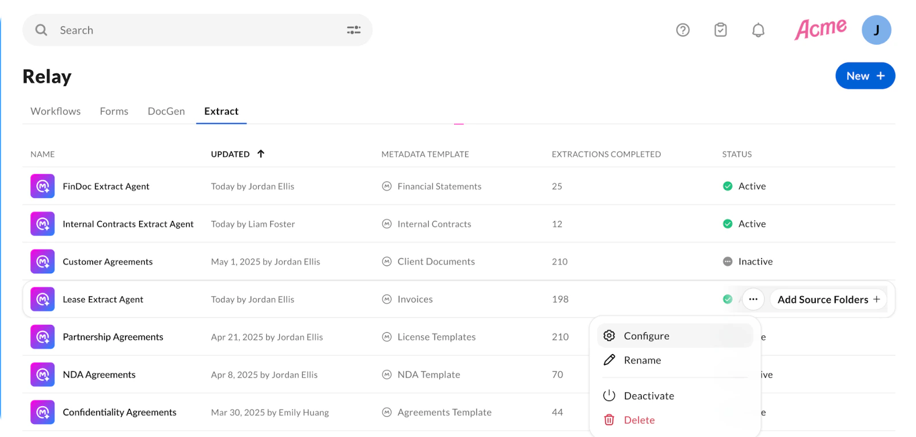This screenshot has width=916, height=437.
Task: Click the Internal Contracts Extract Agent icon
Action: tap(42, 224)
